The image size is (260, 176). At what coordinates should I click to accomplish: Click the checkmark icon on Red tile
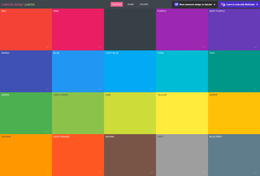tap(47, 47)
